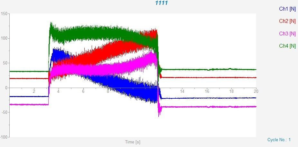Click the 20 tick label on time axis

click(256, 91)
